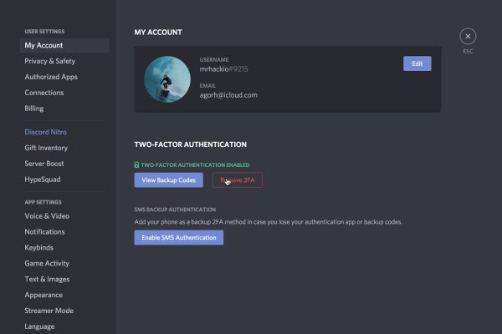502x334 pixels.
Task: Open Privacy & Safety settings
Action: (x=49, y=61)
